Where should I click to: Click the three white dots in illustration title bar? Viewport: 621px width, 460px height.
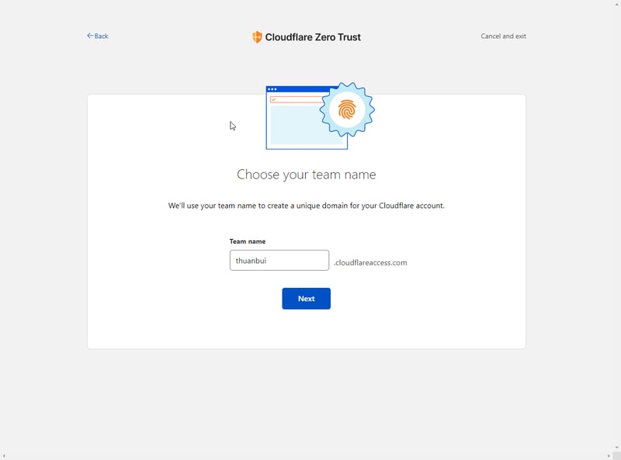272,89
